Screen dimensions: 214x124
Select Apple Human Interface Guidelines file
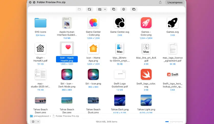click(x=67, y=23)
